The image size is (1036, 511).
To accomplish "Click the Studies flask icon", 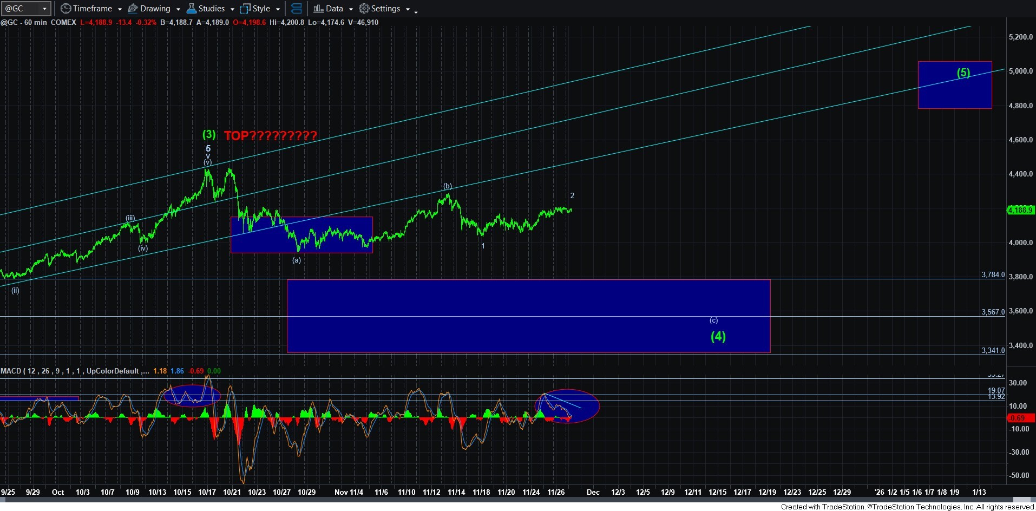I will point(191,9).
